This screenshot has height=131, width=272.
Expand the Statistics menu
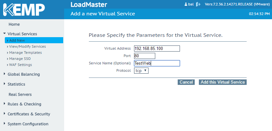(x=16, y=84)
